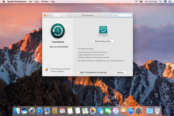Open App Store from the Dock
This screenshot has height=116, width=174.
tap(131, 111)
